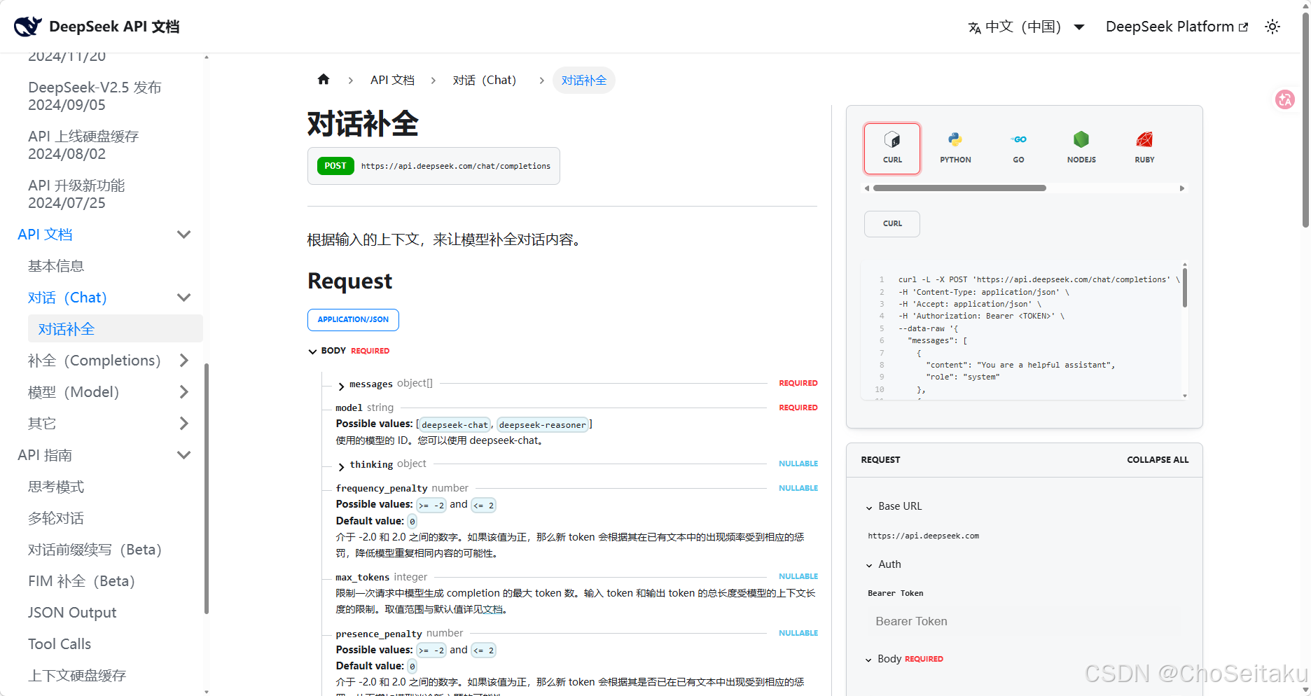The width and height of the screenshot is (1311, 696).
Task: Open the language selector 中文（中国）
Action: point(1026,27)
